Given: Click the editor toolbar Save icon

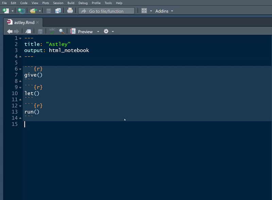Looking at the screenshot, I should tap(40, 31).
